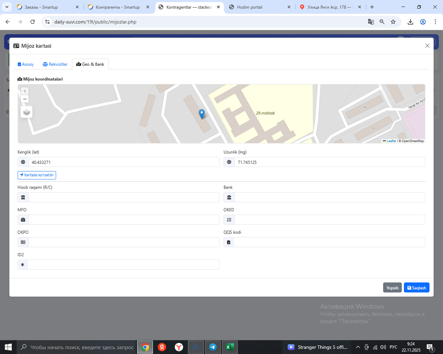
Task: Click the Google Translate icon in address bar
Action: tap(371, 22)
